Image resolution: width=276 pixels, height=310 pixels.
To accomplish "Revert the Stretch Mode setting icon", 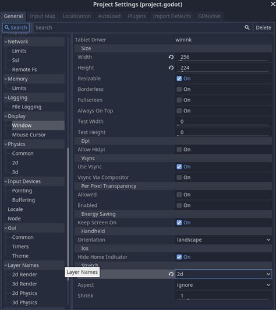I will click(171, 274).
